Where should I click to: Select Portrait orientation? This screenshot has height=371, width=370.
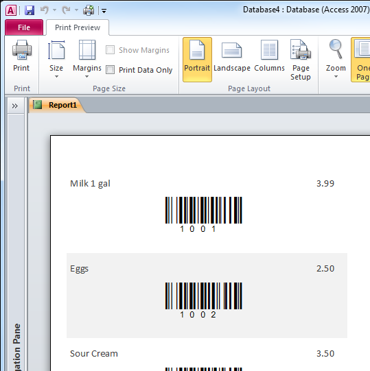tap(197, 59)
